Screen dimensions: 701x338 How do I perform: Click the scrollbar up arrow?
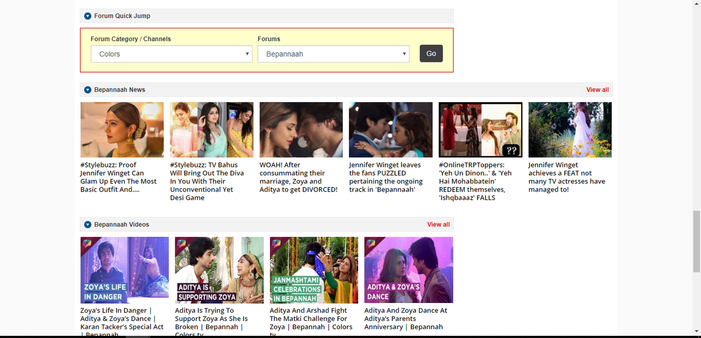696,3
